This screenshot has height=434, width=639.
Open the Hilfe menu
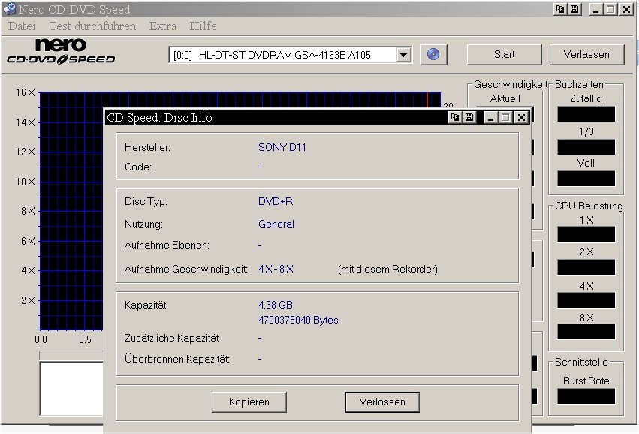point(203,26)
